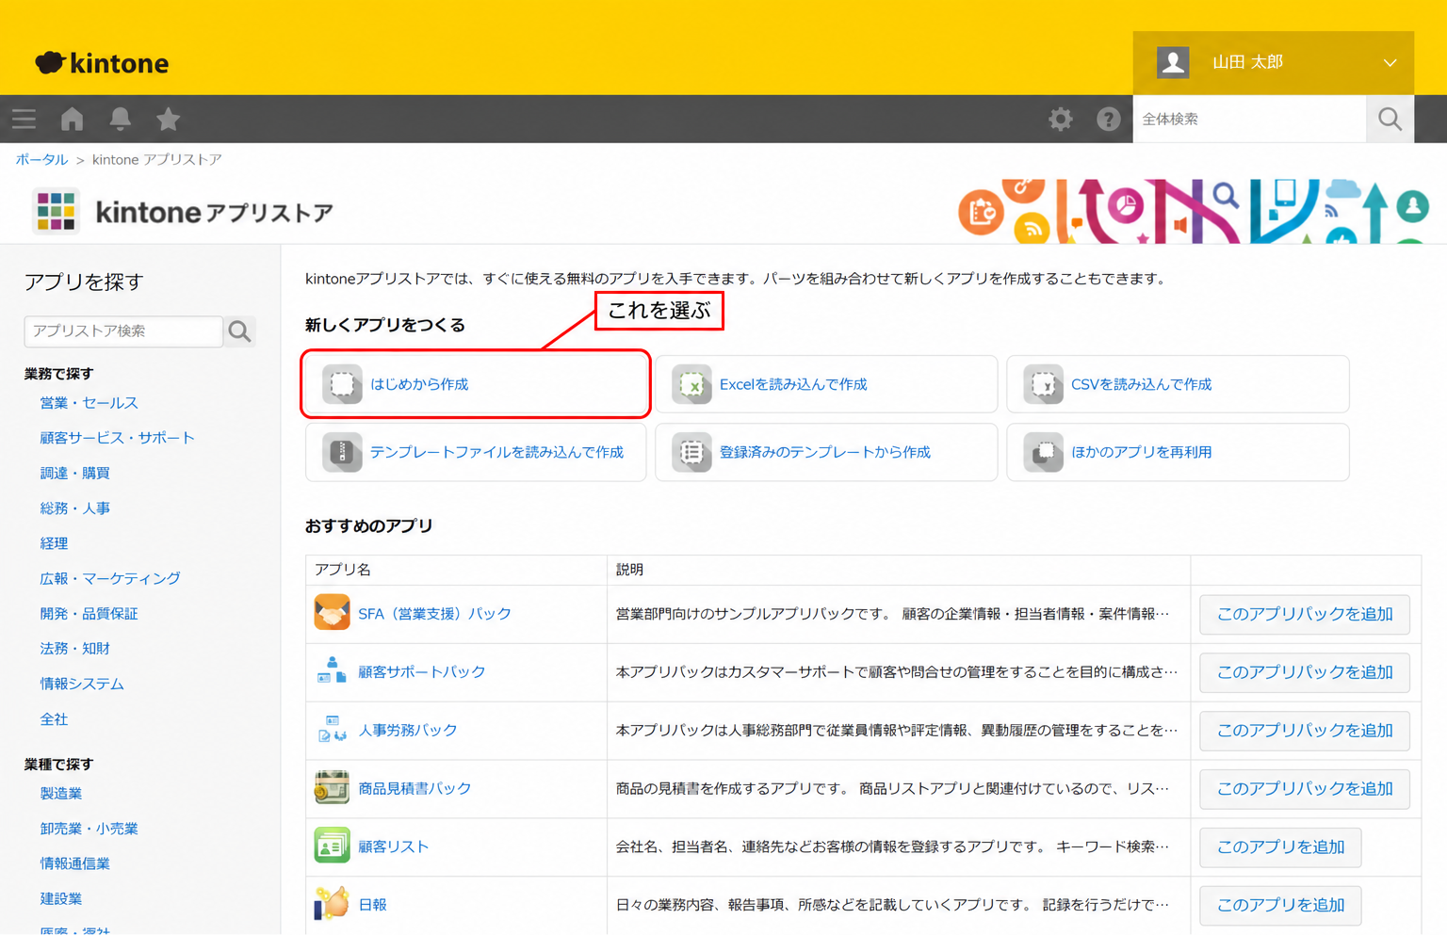
Task: Open 開発・品質保証 category
Action: [89, 613]
